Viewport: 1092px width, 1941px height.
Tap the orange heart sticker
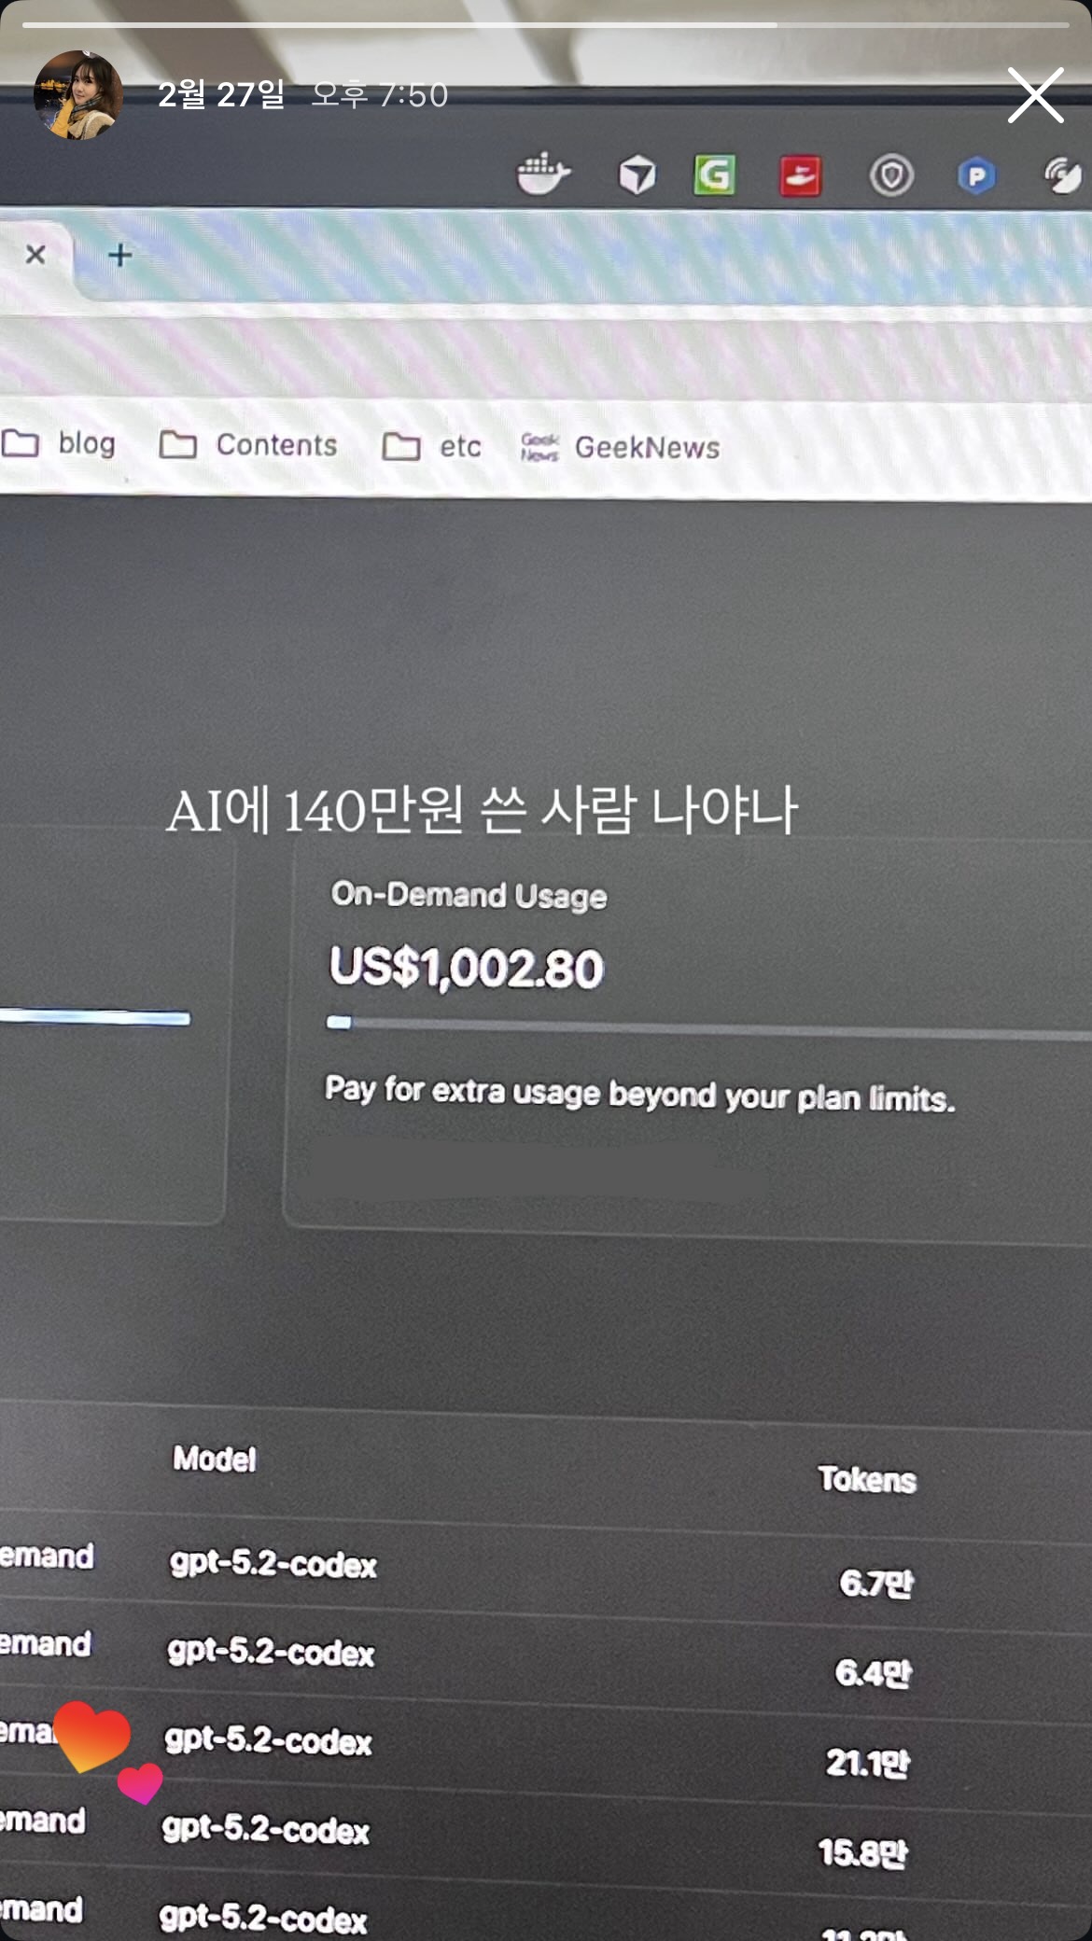click(91, 1736)
